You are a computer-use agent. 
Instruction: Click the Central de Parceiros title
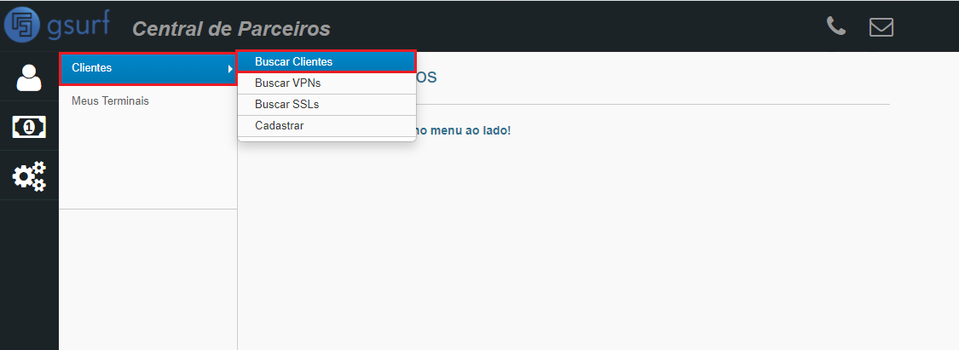[231, 28]
